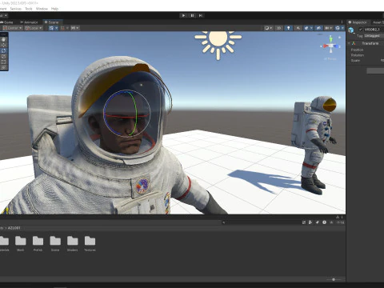Select the combined Transform tool
The width and height of the screenshot is (384, 288).
(3, 67)
